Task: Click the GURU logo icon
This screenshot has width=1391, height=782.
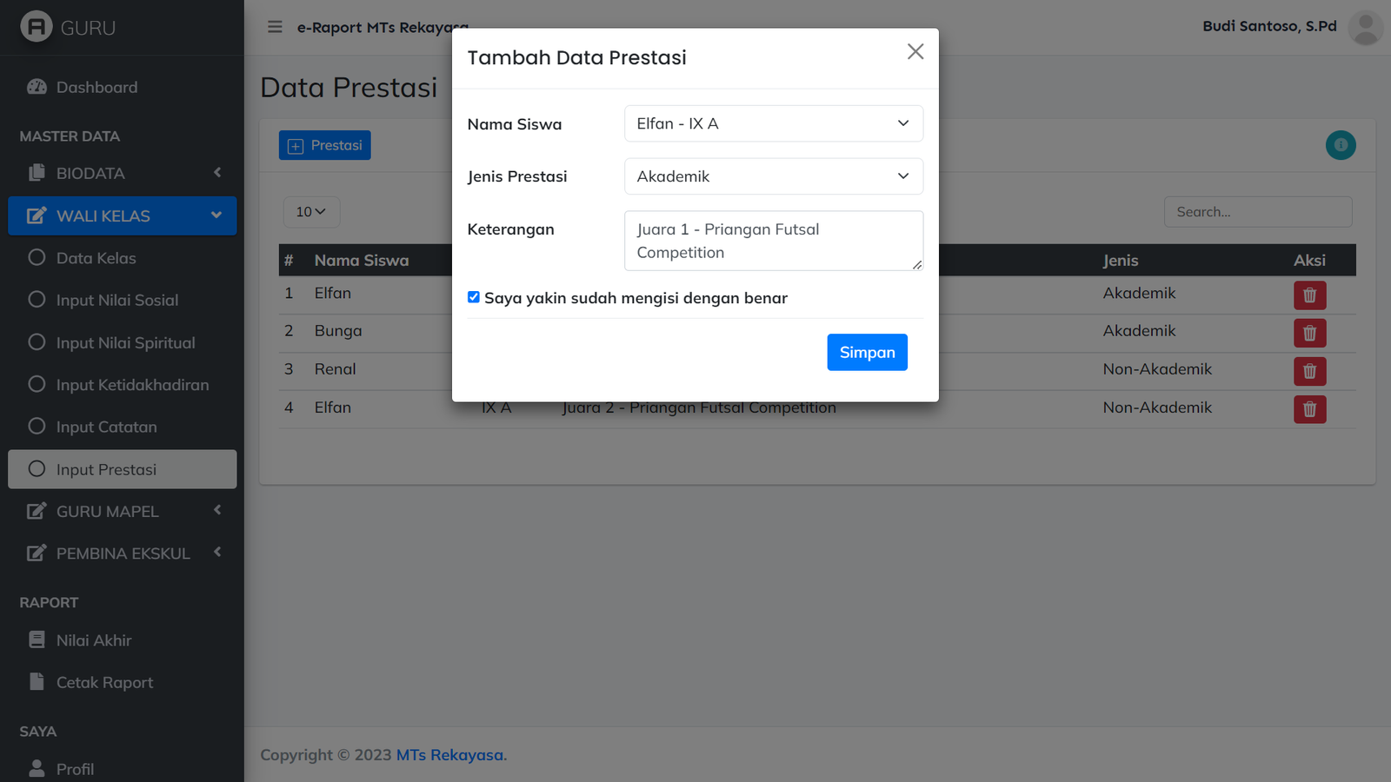Action: [37, 27]
